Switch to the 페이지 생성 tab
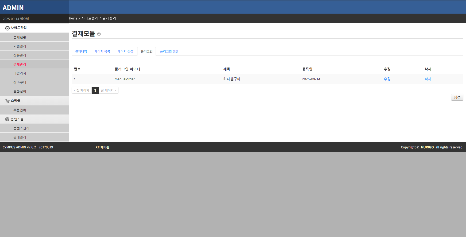 tap(125, 51)
